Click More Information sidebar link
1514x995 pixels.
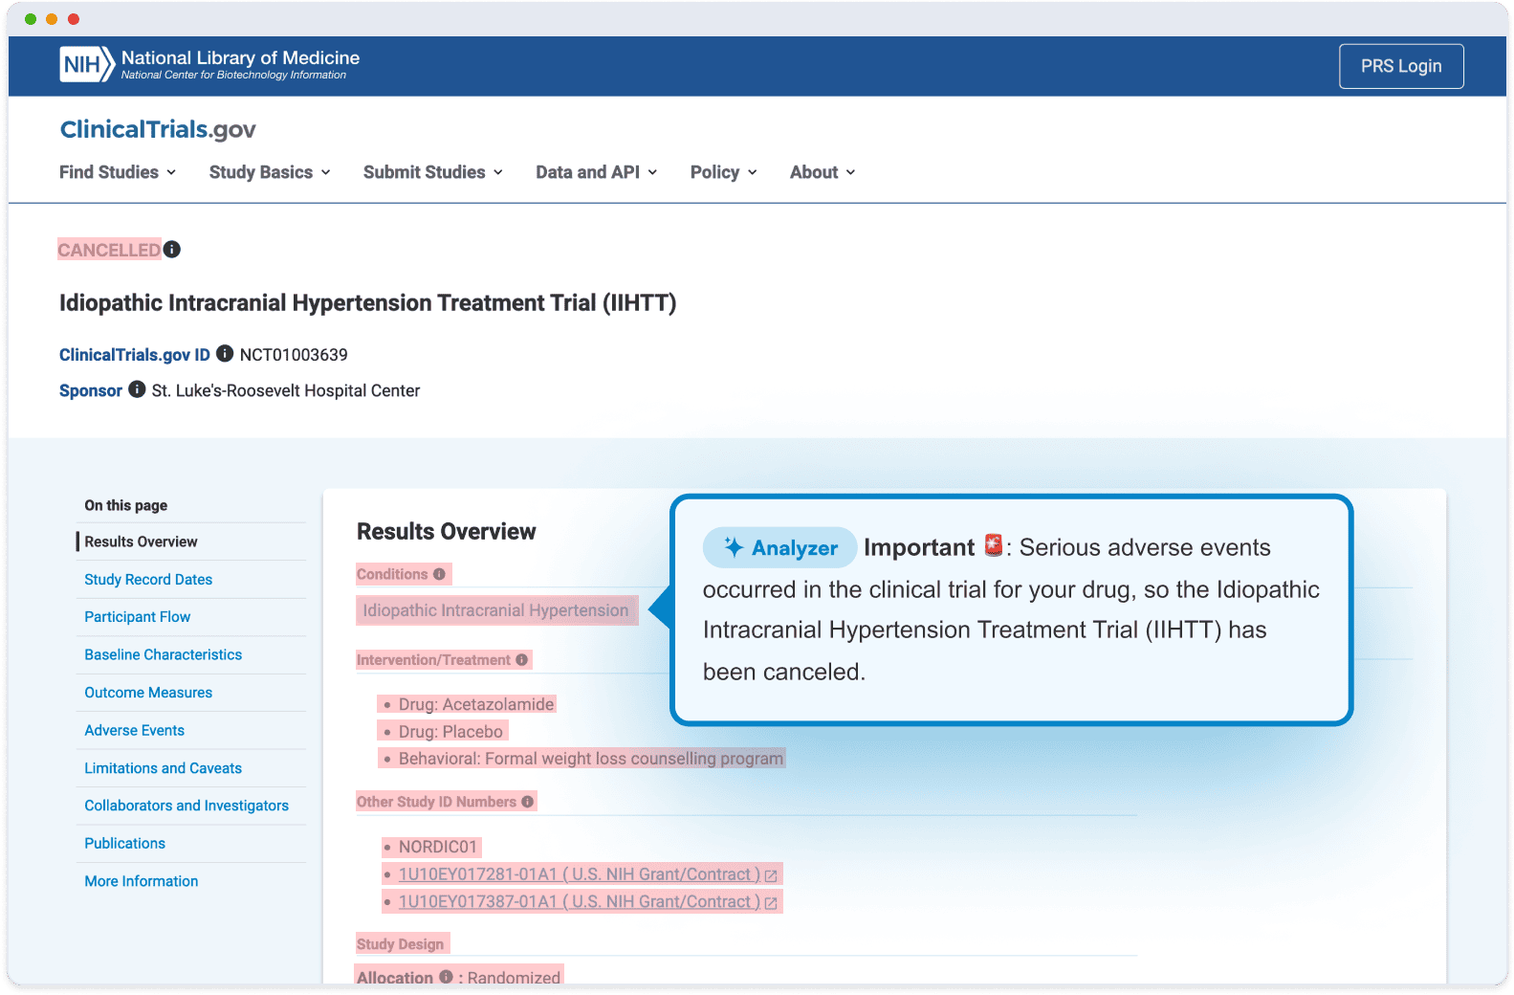click(x=141, y=881)
